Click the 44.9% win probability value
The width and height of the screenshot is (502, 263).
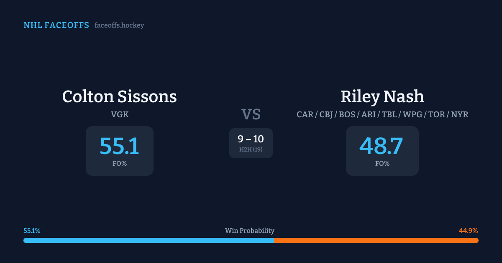point(468,231)
